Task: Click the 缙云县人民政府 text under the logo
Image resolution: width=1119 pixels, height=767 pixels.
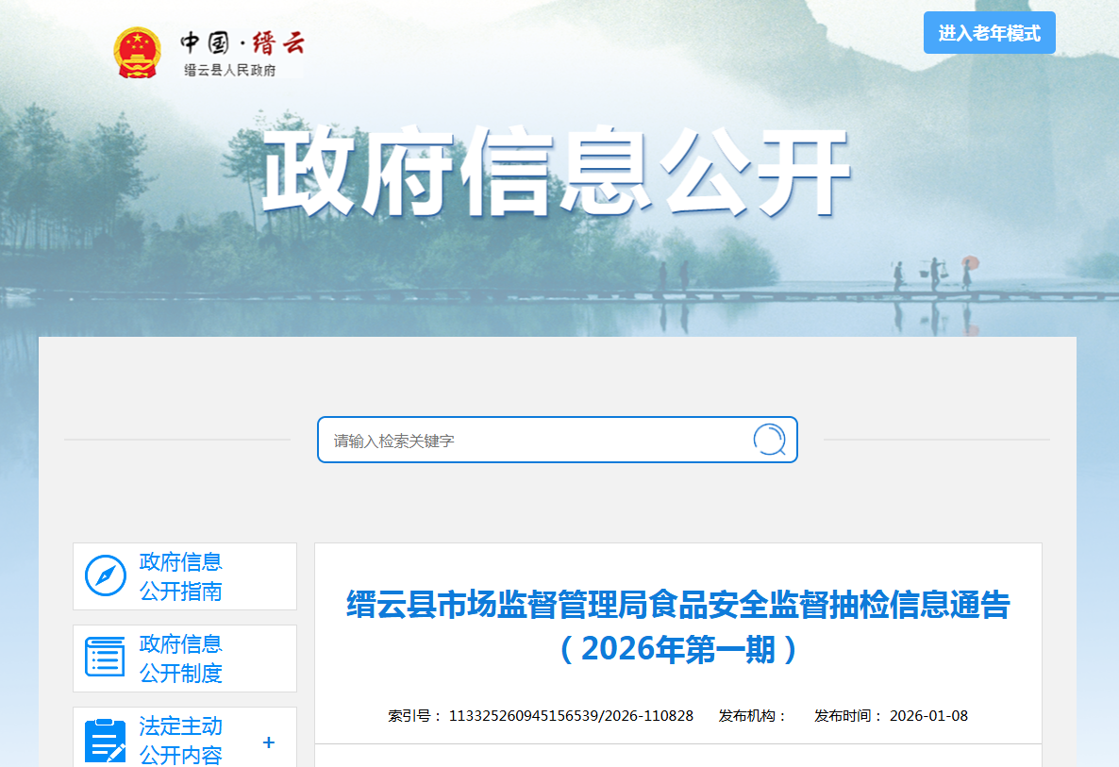Action: [x=229, y=71]
